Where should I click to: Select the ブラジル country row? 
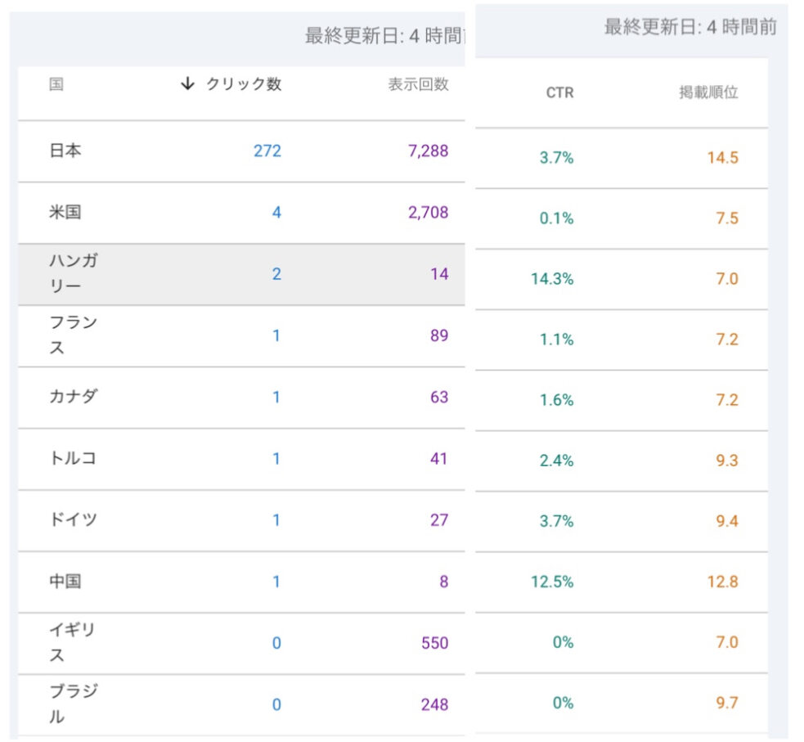(74, 704)
